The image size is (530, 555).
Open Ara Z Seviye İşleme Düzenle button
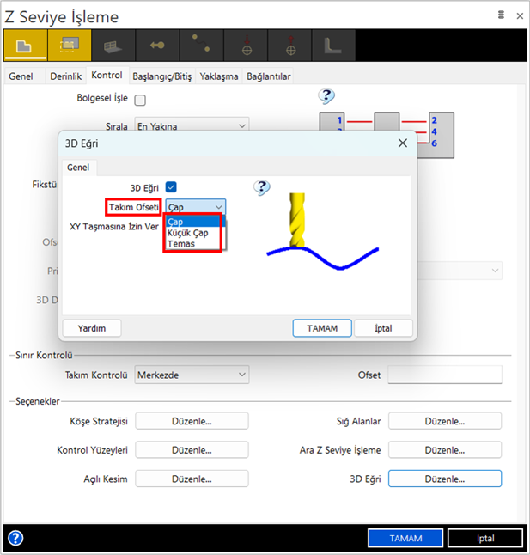pyautogui.click(x=445, y=450)
